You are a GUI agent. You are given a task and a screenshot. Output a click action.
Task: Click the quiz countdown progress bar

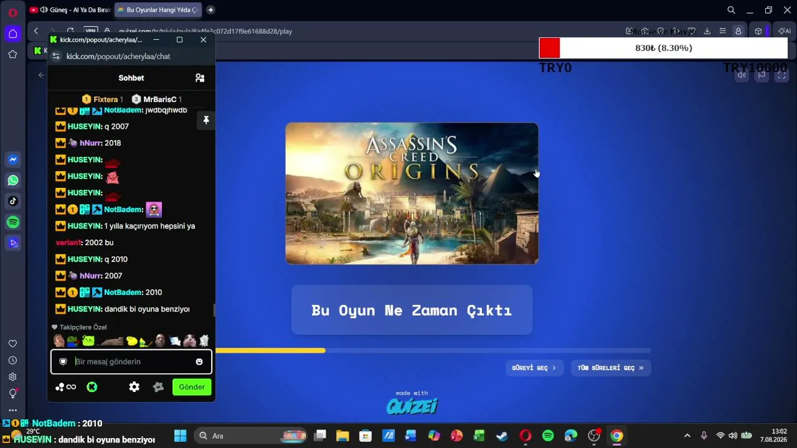(433, 350)
